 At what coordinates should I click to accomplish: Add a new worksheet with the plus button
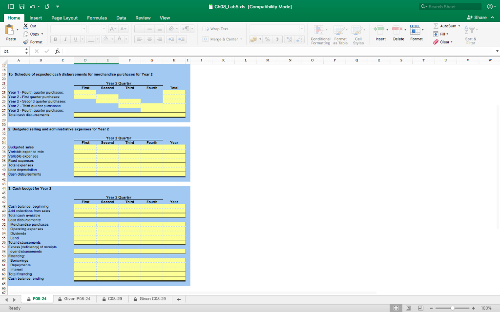(178, 299)
